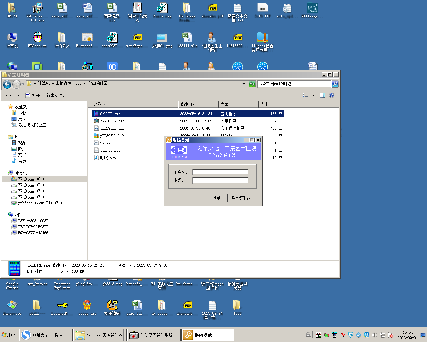The width and height of the screenshot is (427, 342).
Task: Open 音乐 library
Action: click(x=19, y=161)
